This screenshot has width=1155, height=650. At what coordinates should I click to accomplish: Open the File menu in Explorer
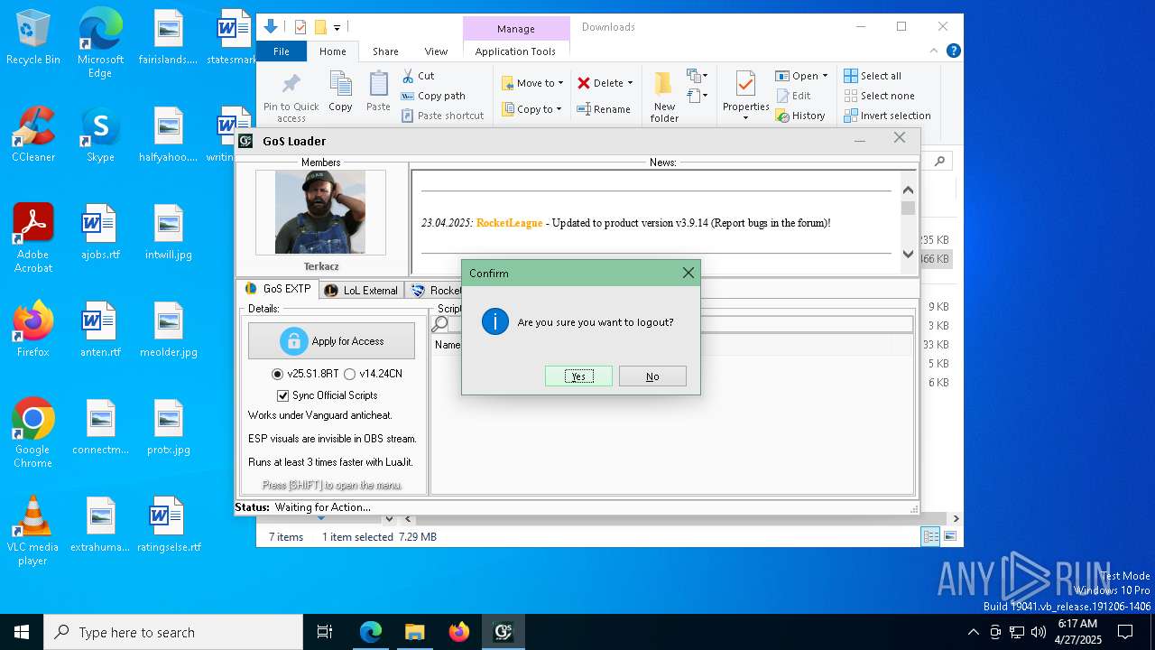coord(282,51)
